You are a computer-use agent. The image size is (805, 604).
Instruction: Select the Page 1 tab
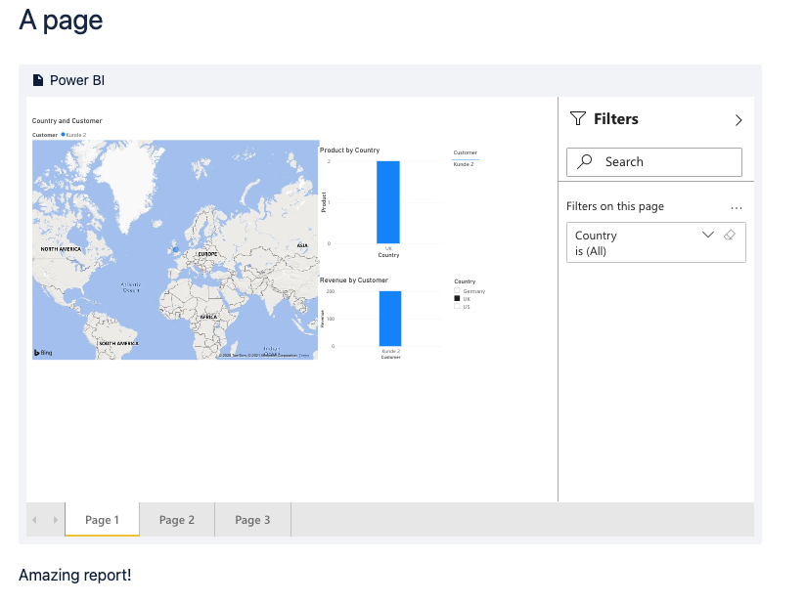pyautogui.click(x=102, y=520)
